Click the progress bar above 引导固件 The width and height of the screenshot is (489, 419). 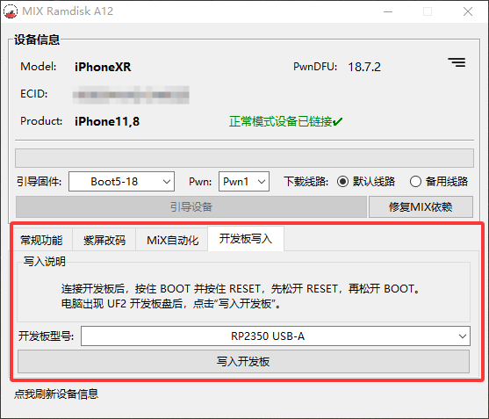coord(244,158)
